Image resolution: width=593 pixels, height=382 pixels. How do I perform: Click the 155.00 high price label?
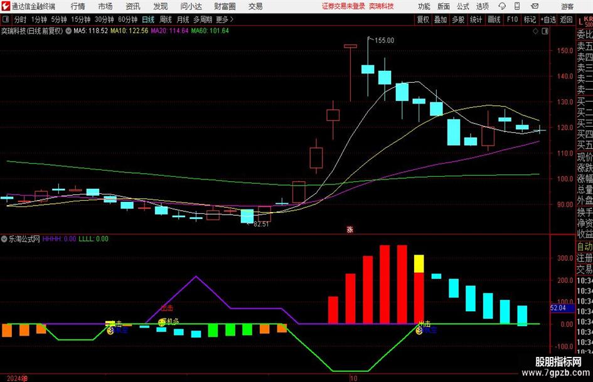click(x=384, y=41)
